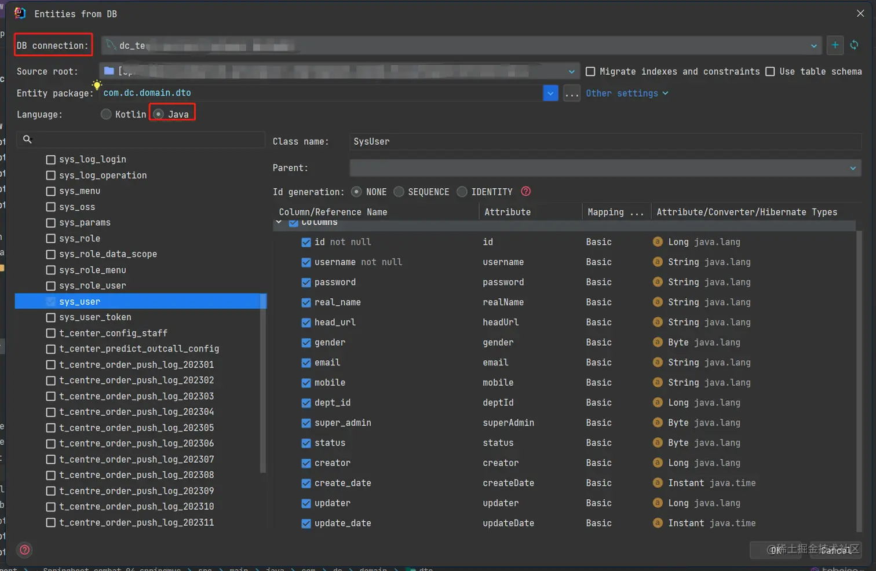Click the folder icon in the Source root field
This screenshot has width=876, height=571.
109,71
